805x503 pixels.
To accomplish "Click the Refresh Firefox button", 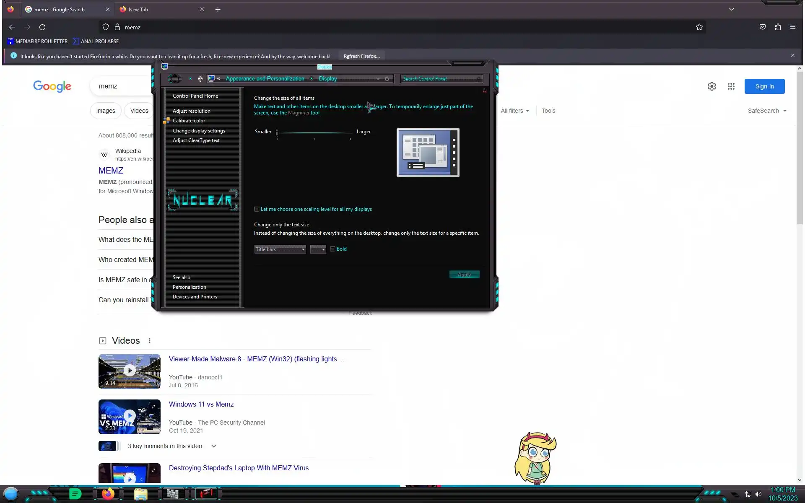I will click(361, 56).
